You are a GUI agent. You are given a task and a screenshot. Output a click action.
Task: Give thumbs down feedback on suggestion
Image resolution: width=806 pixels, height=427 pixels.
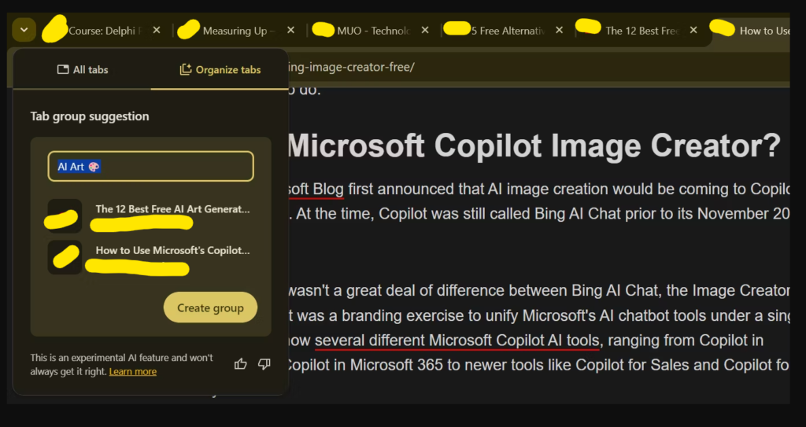[x=264, y=364]
